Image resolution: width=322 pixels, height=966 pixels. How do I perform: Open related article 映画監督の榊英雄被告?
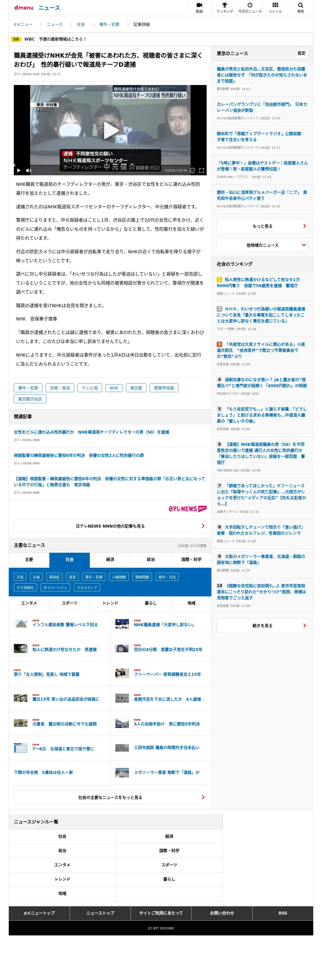pyautogui.click(x=79, y=455)
